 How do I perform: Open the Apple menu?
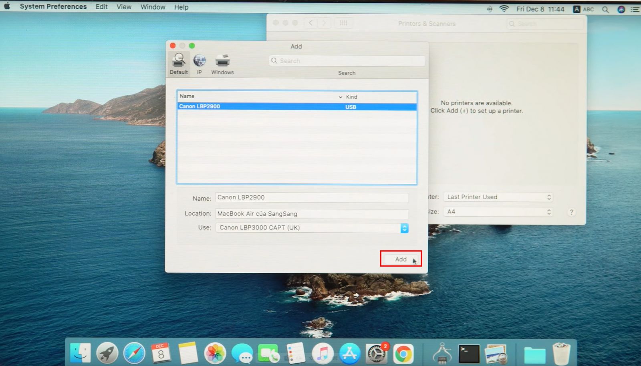[7, 7]
